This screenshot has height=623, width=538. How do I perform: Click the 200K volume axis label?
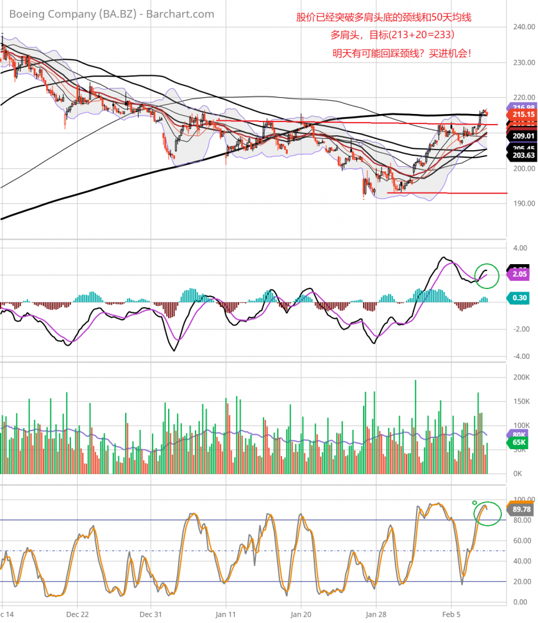[x=521, y=378]
